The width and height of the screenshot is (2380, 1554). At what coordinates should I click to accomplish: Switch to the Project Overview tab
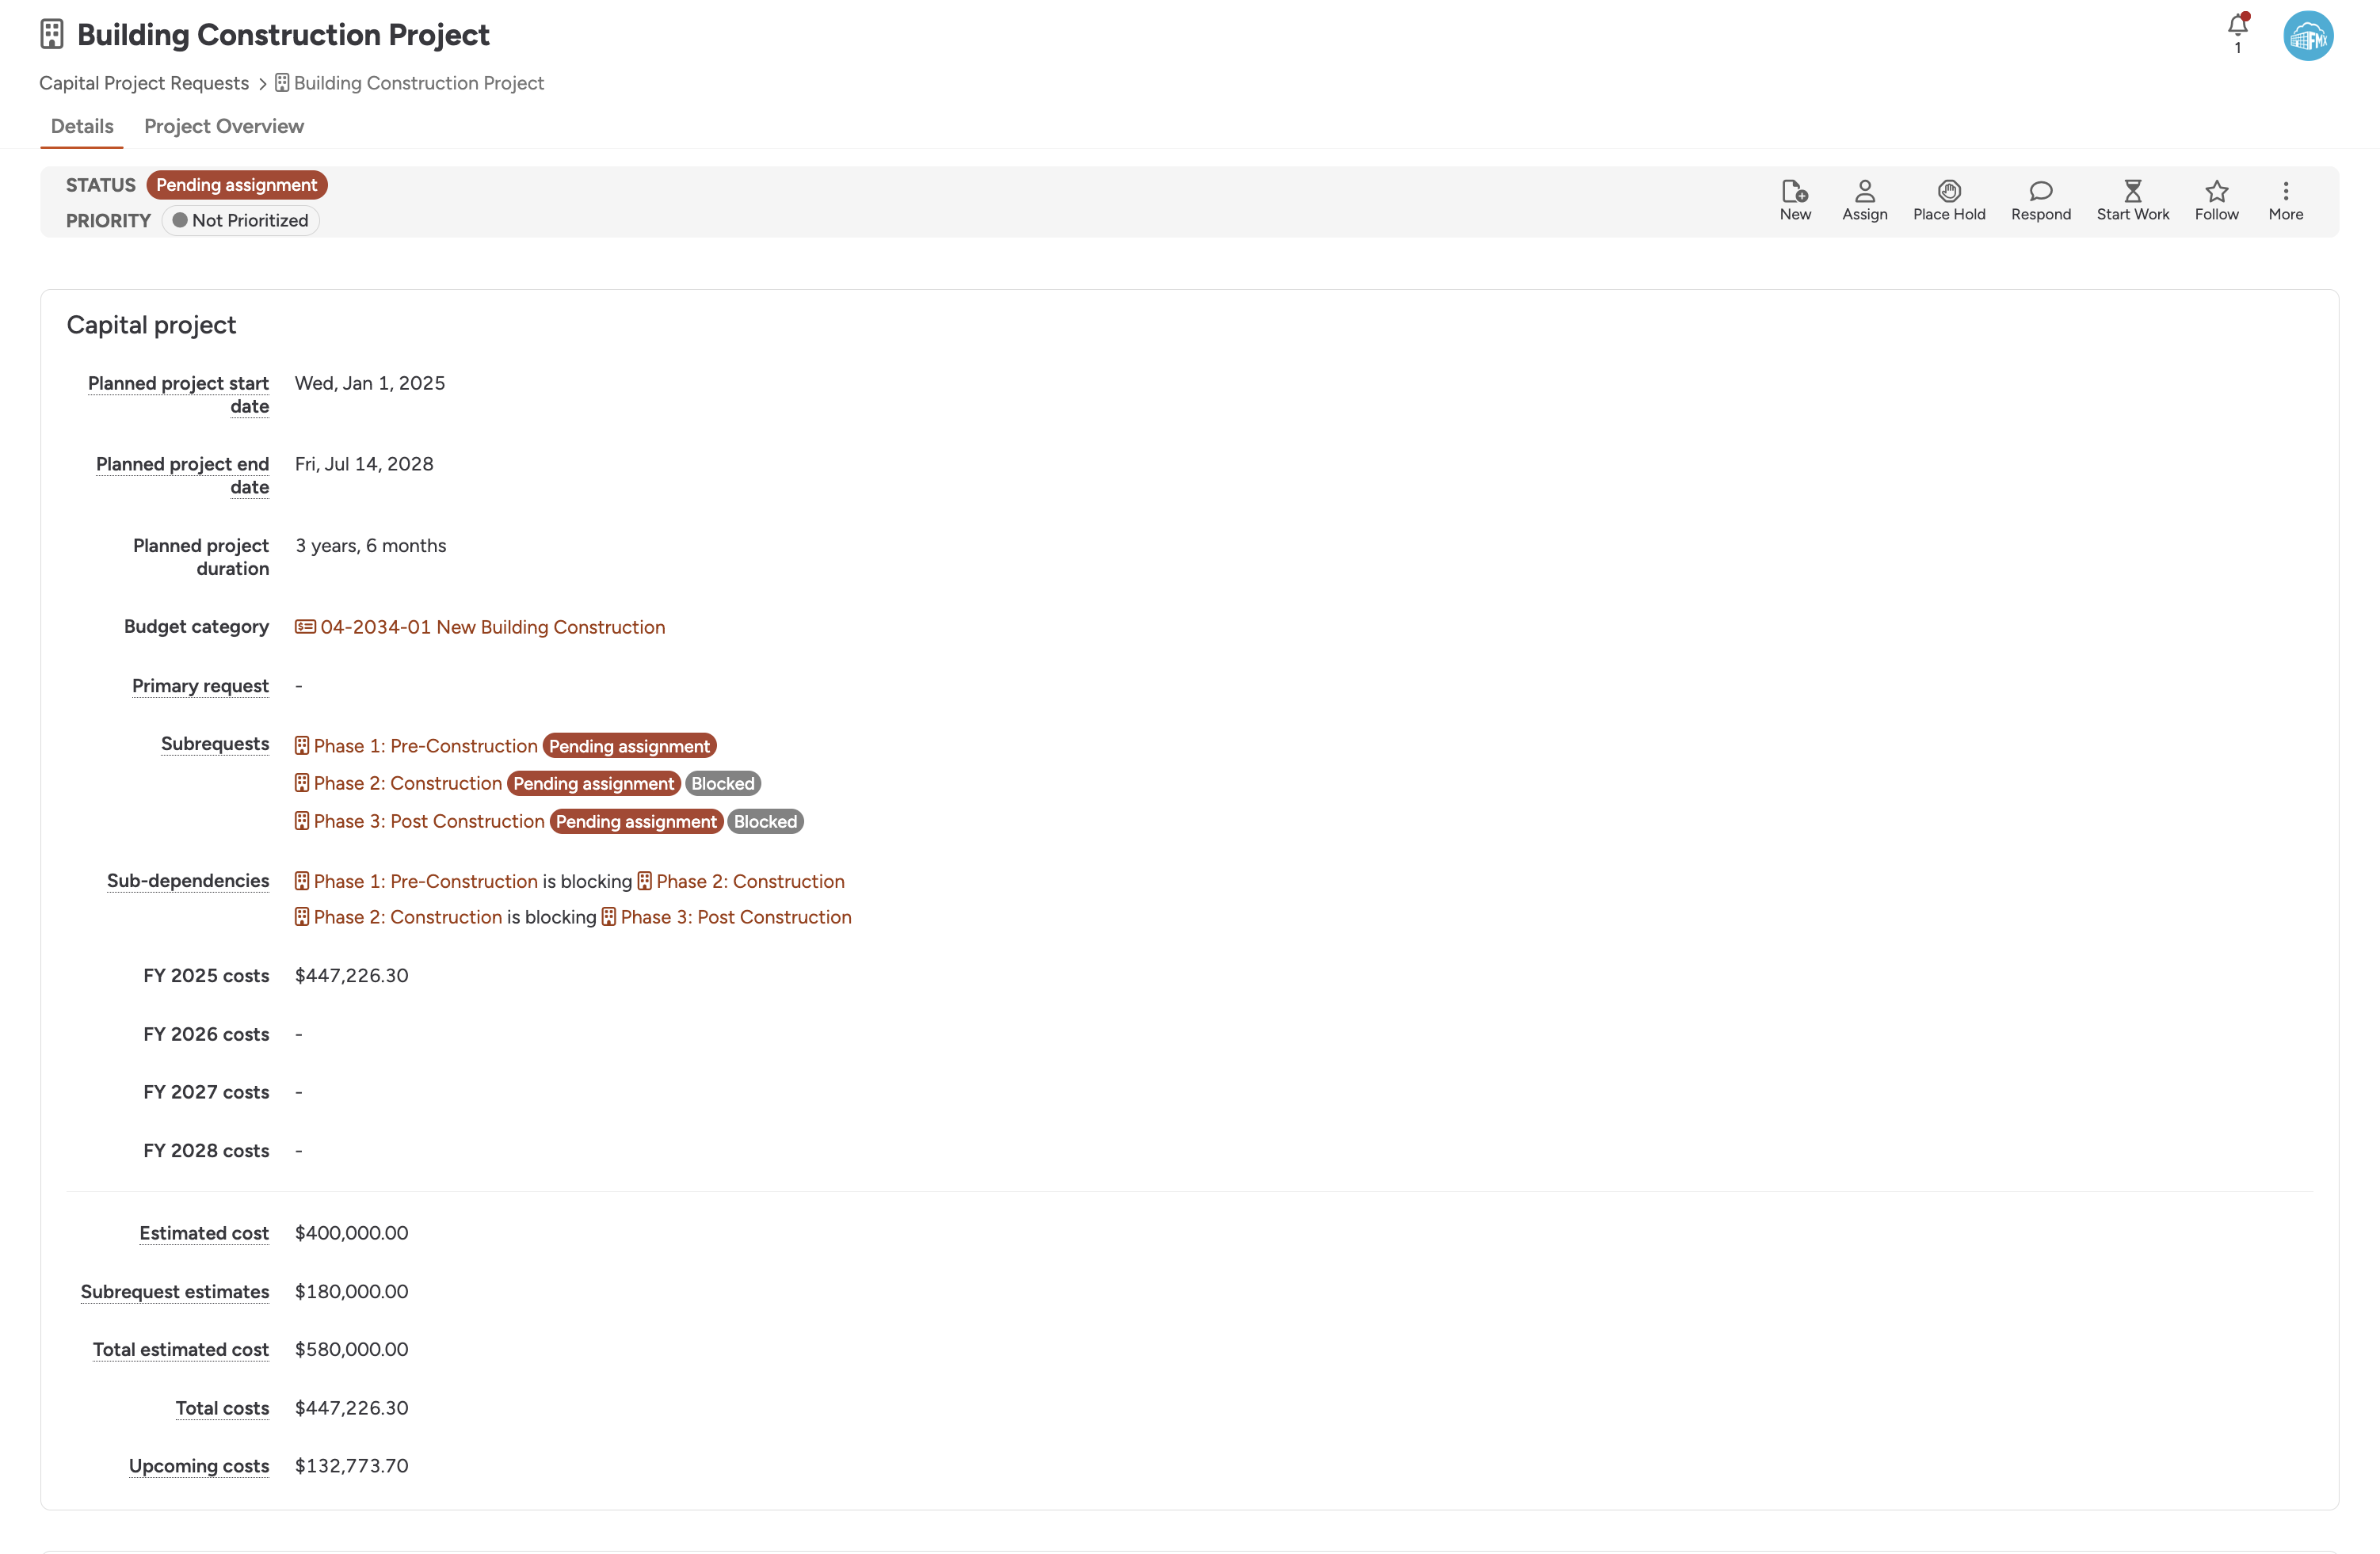[x=224, y=126]
